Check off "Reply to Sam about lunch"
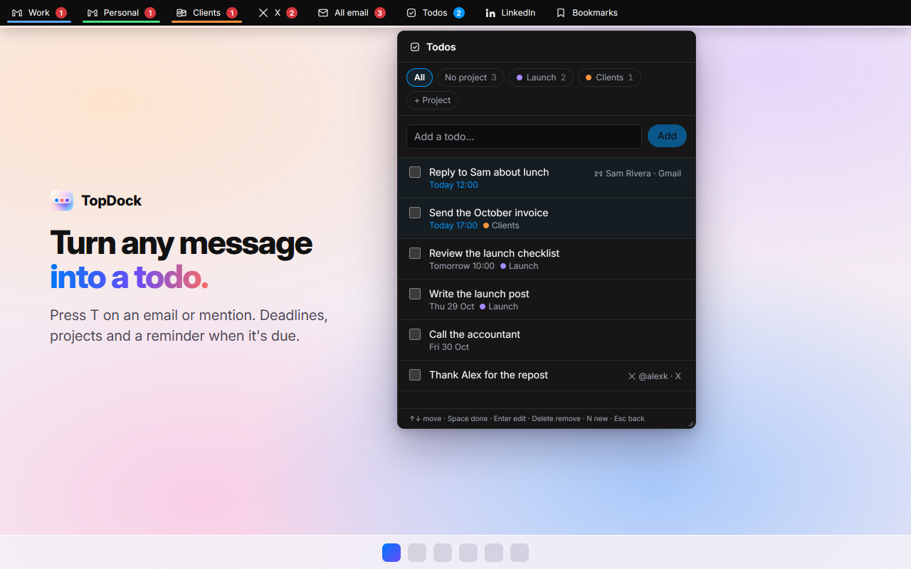The image size is (911, 569). click(415, 172)
